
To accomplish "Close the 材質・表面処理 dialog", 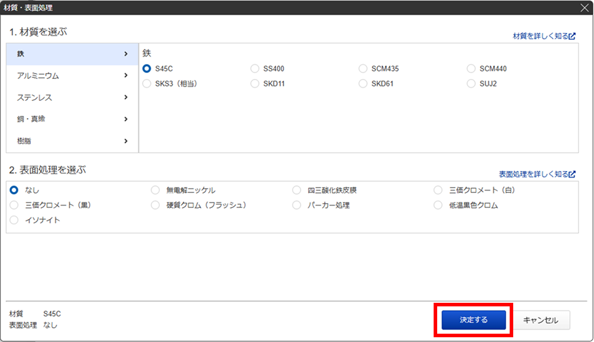I will pos(584,8).
